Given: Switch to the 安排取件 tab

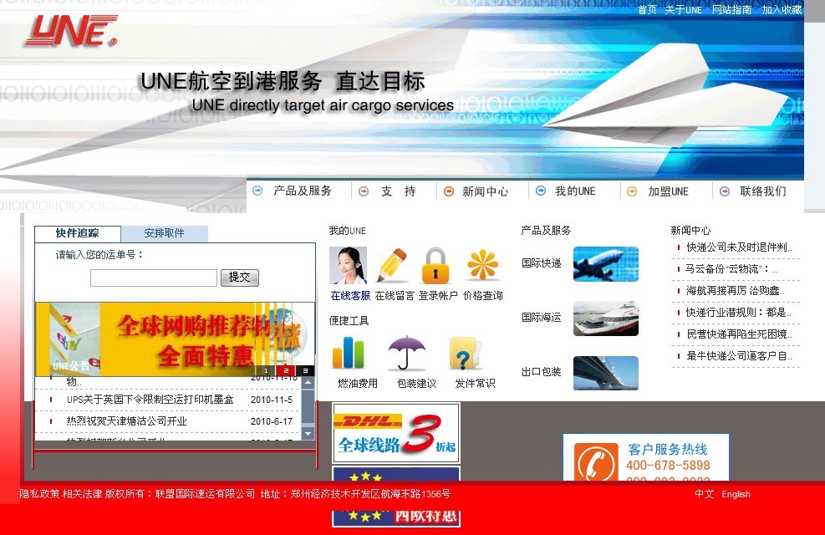Looking at the screenshot, I should click(164, 233).
